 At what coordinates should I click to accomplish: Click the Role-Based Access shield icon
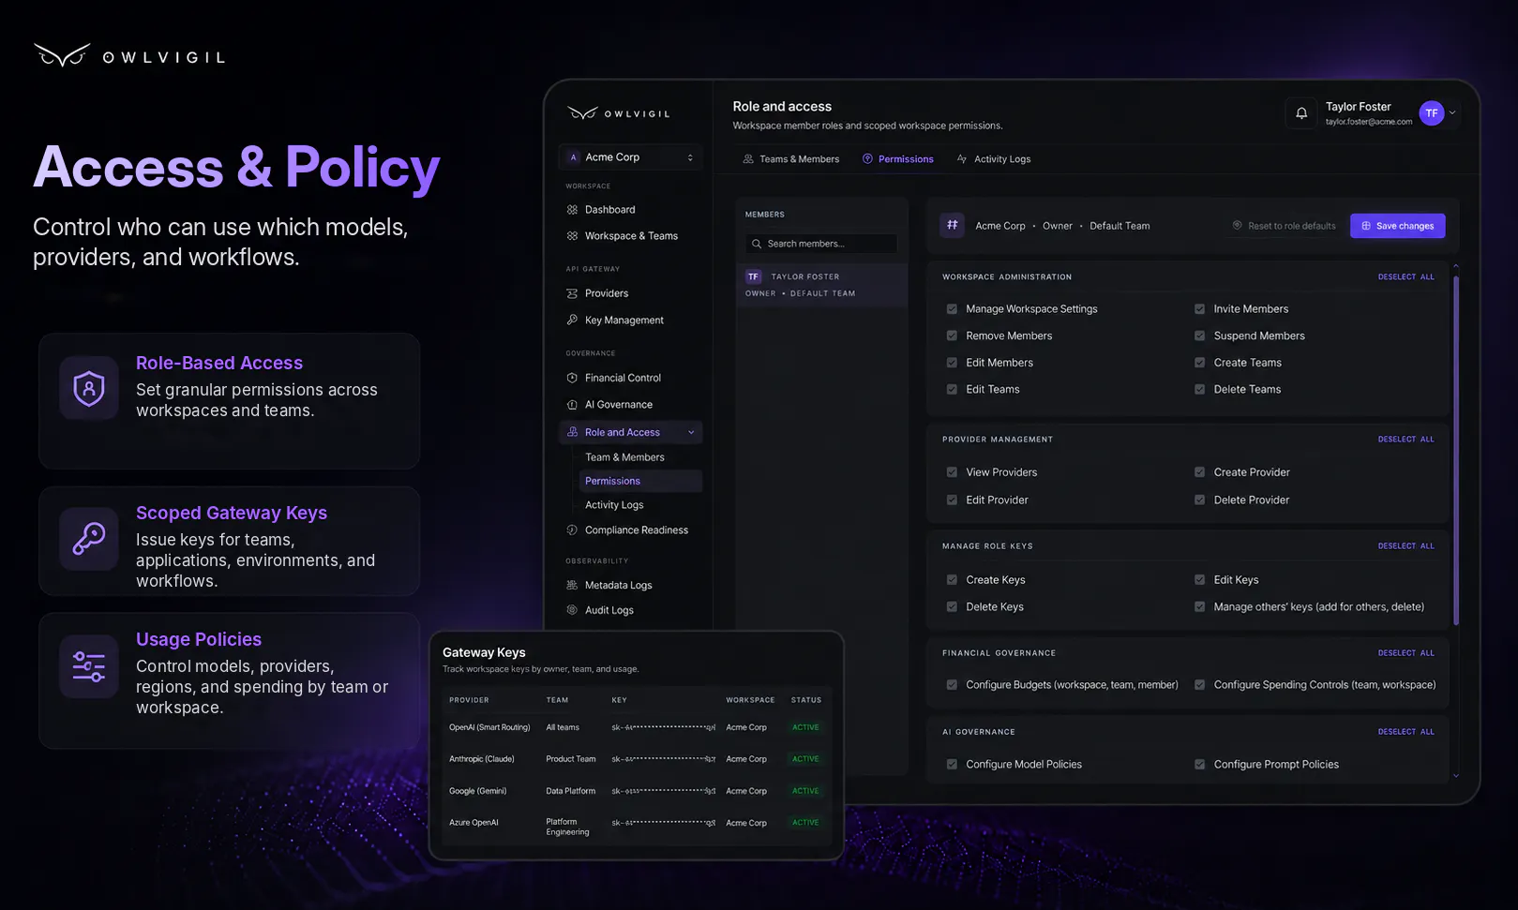click(x=89, y=387)
